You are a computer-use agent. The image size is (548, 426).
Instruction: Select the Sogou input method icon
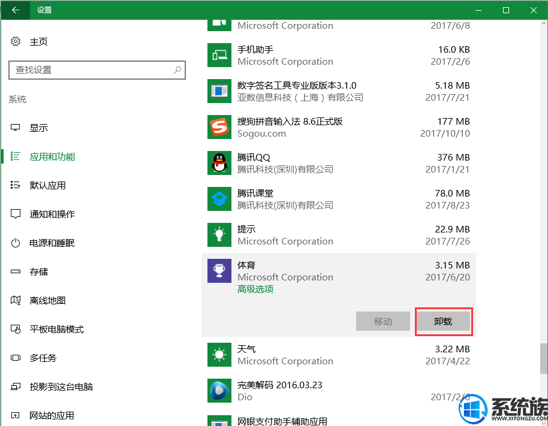click(219, 127)
